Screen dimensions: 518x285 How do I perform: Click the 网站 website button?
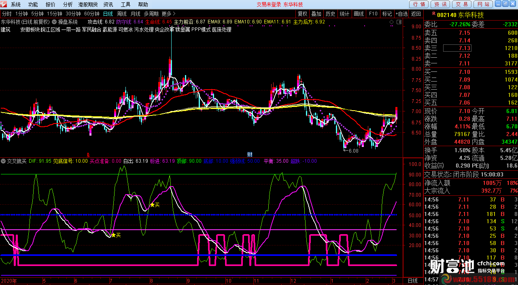click(x=483, y=4)
